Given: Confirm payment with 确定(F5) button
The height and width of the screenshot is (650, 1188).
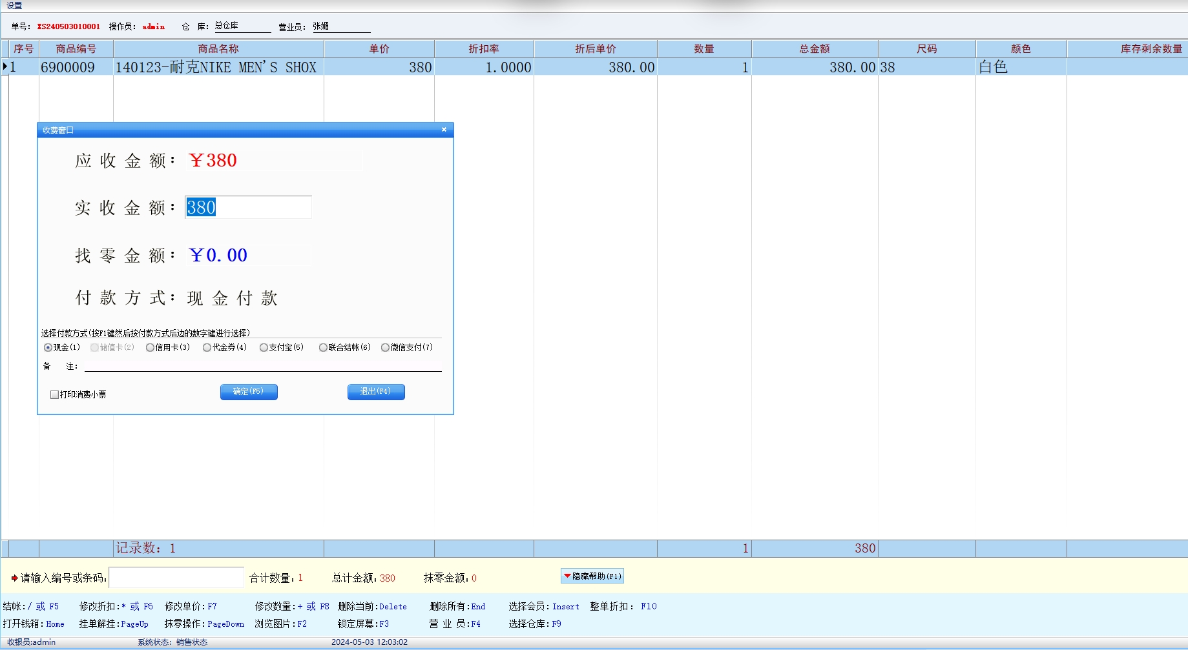Looking at the screenshot, I should (249, 392).
